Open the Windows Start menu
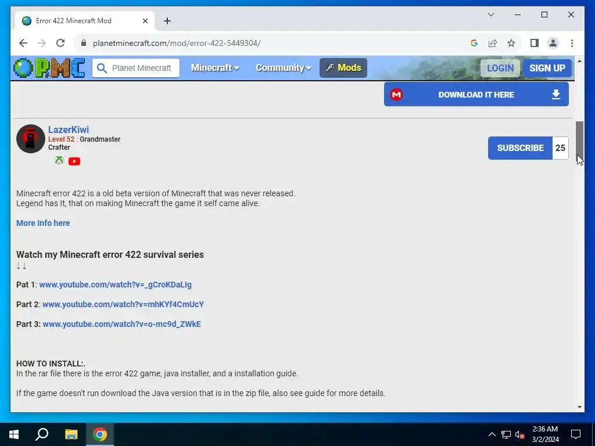The height and width of the screenshot is (446, 595). tap(14, 434)
